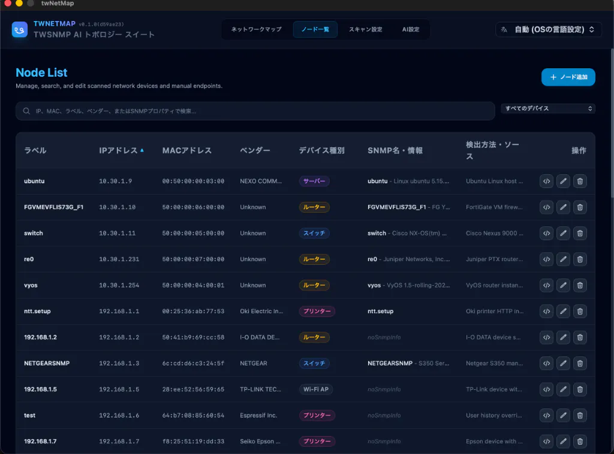Open the すべてのデバイス device filter dropdown
Image resolution: width=614 pixels, height=454 pixels.
[x=548, y=108]
